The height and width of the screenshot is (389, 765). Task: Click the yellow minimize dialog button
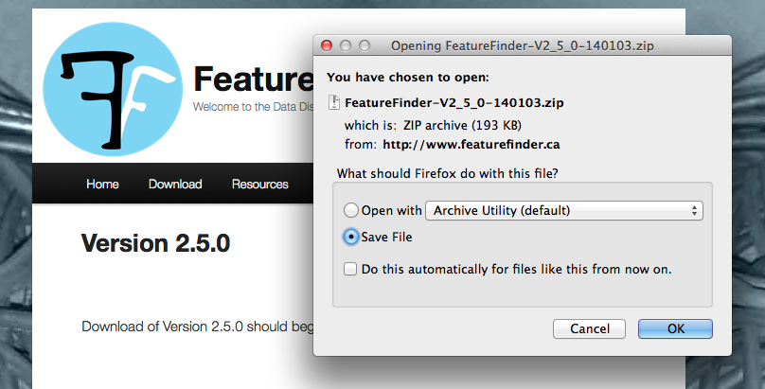click(346, 45)
